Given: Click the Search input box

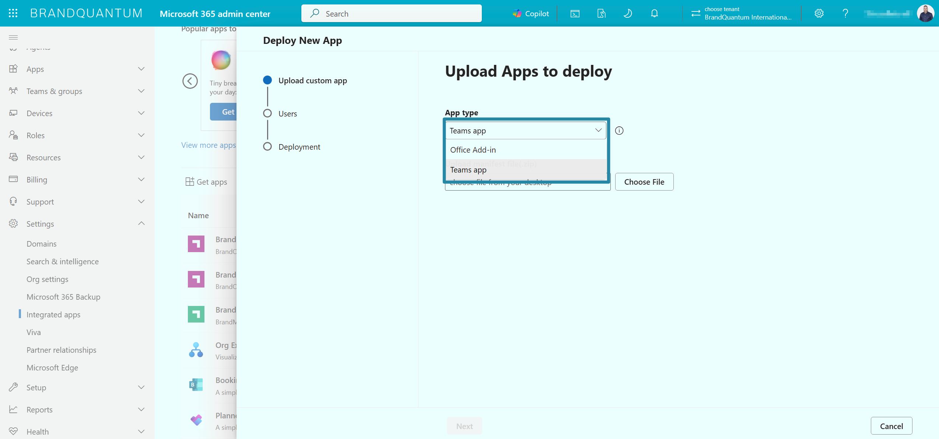Looking at the screenshot, I should pos(391,14).
